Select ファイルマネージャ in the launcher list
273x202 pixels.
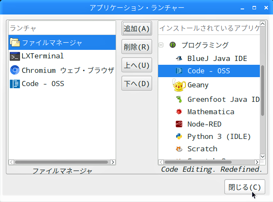pyautogui.click(x=62, y=42)
